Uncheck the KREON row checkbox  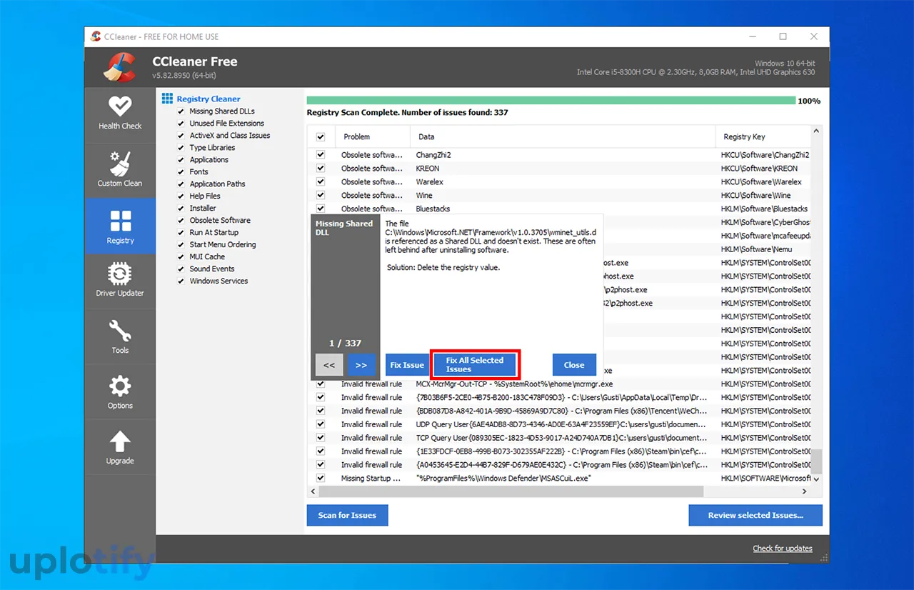(x=321, y=169)
